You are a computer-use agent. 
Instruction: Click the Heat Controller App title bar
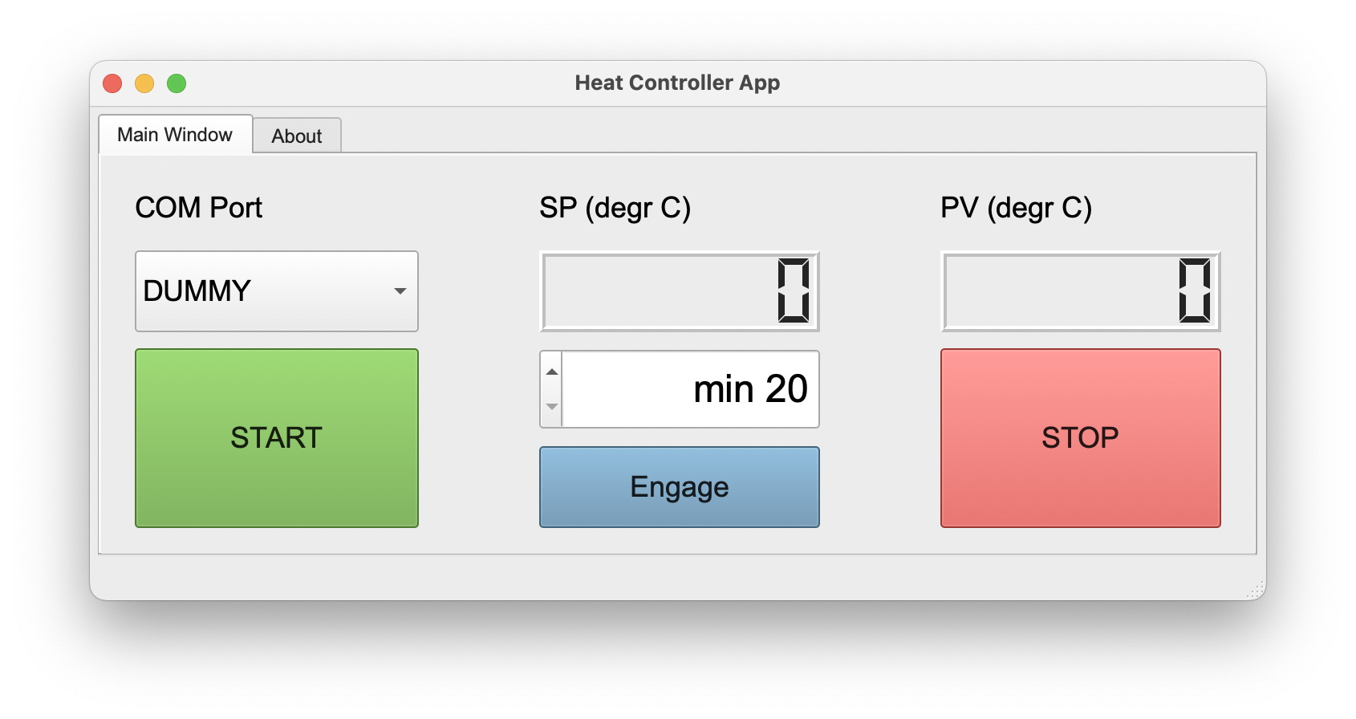tap(677, 83)
